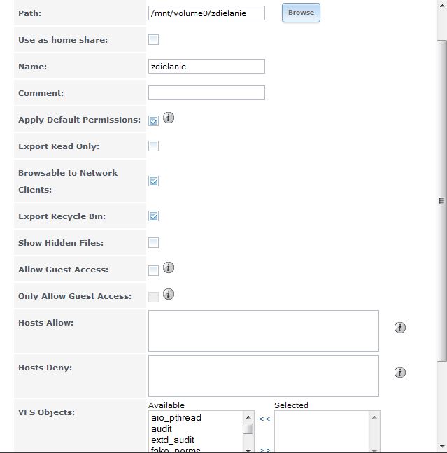Click the dialog's vertical scrollbar thumb
Screen dimensions: 447x453
(x=441, y=200)
